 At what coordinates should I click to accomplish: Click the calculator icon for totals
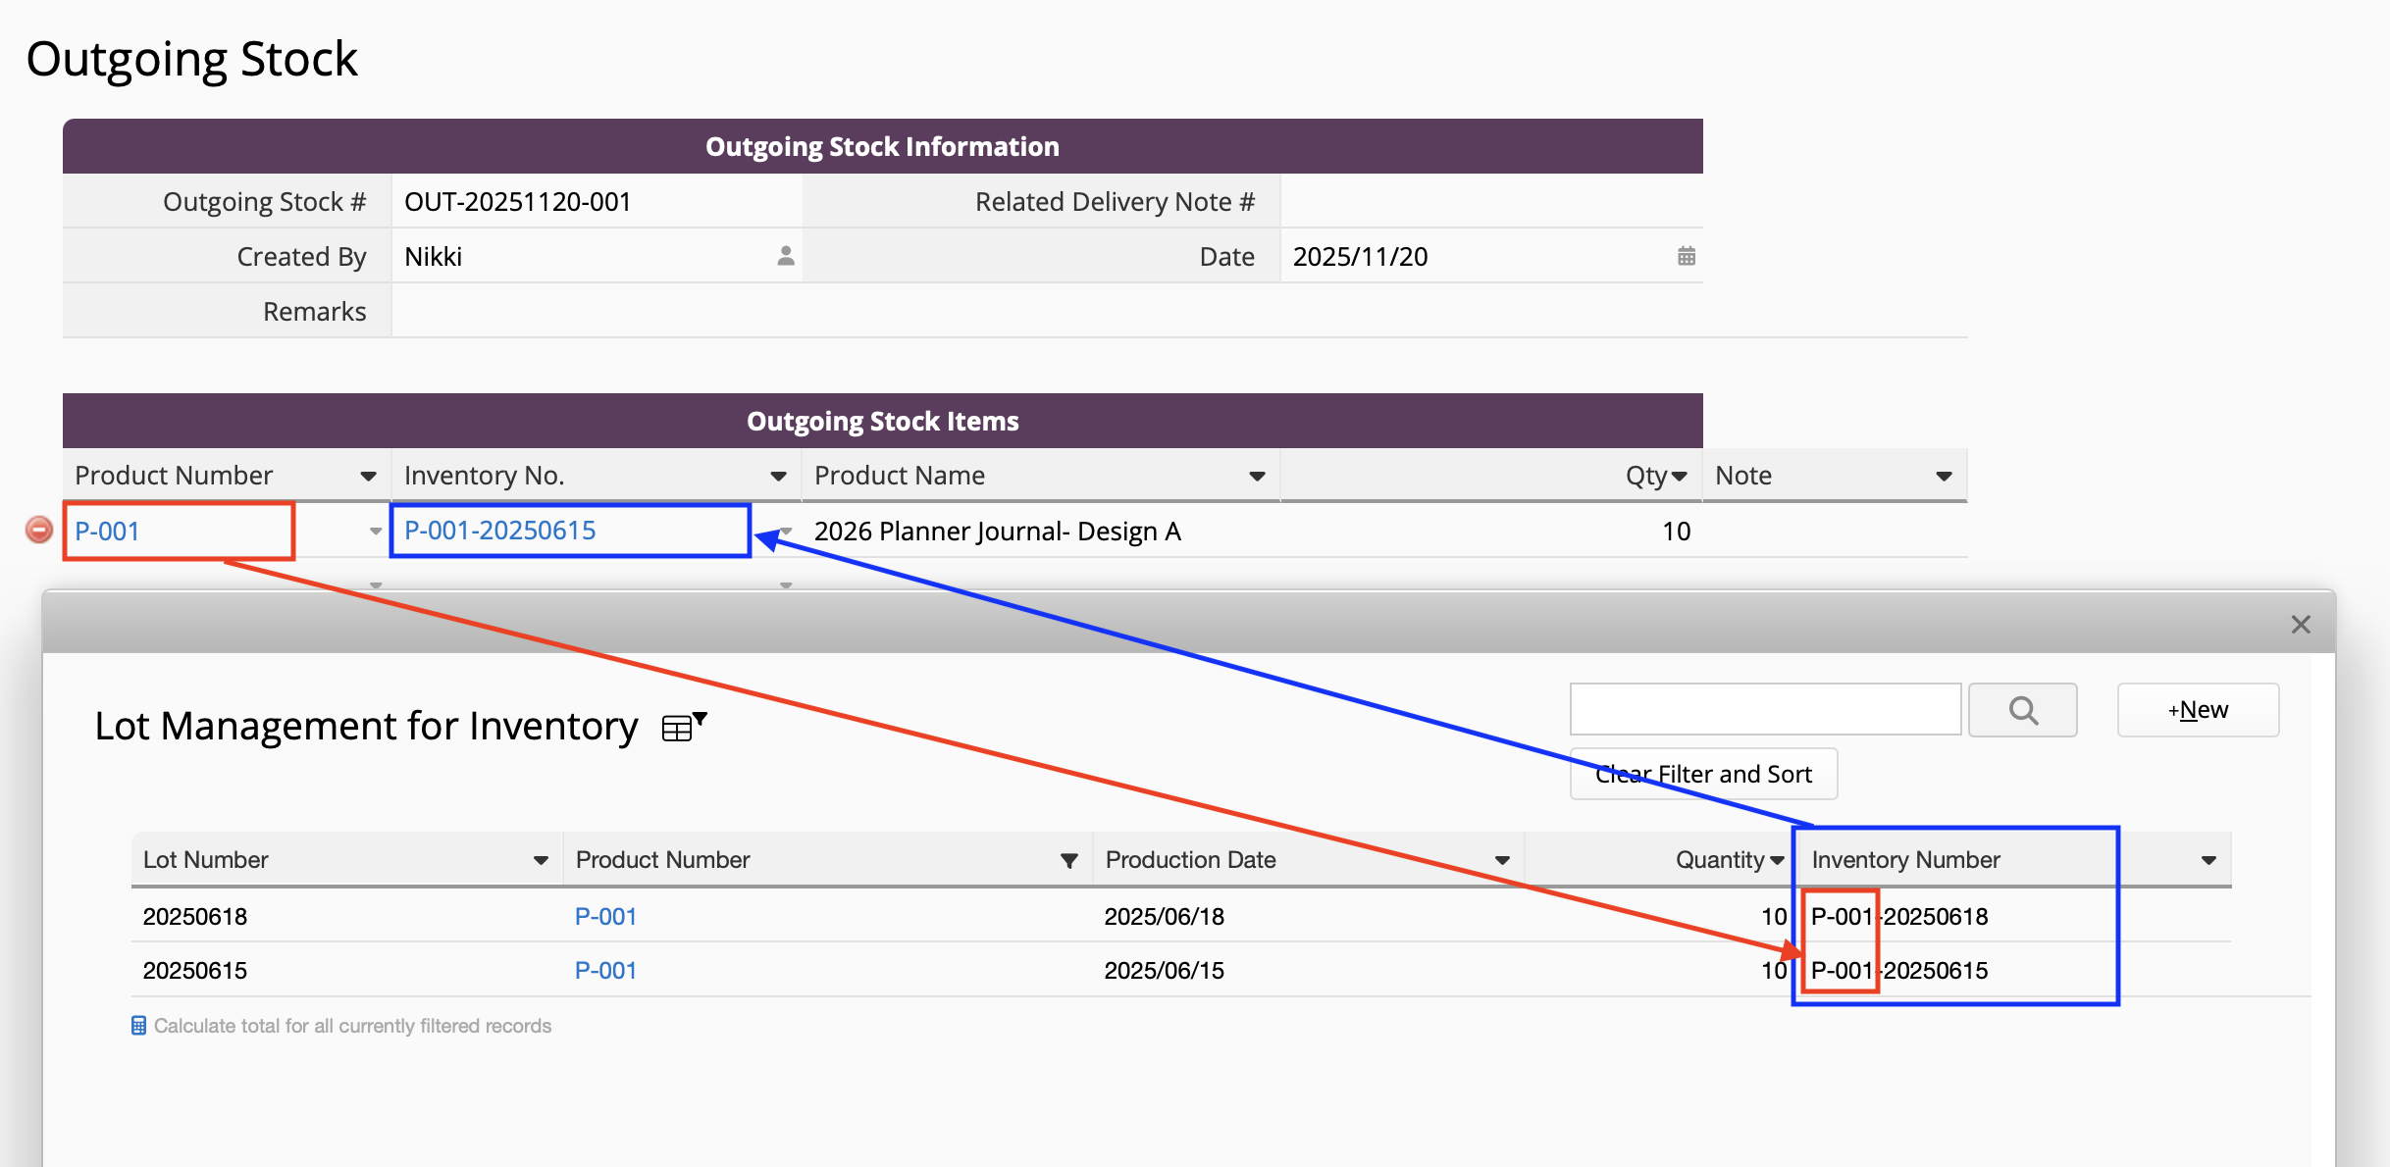[139, 1026]
